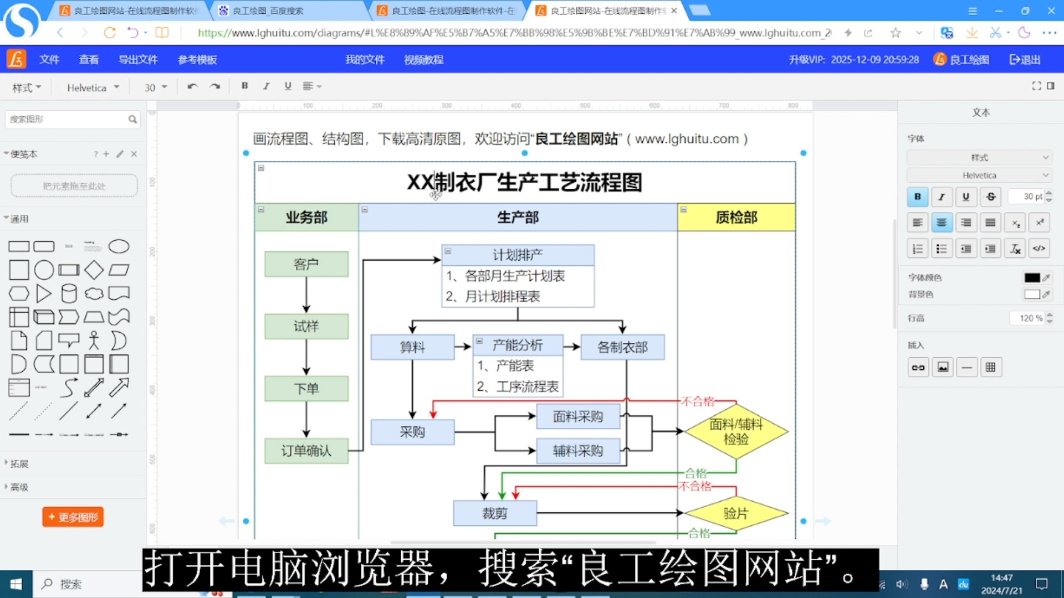Viewport: 1064px width, 598px height.
Task: Click the 良工绘图 account link
Action: point(961,59)
